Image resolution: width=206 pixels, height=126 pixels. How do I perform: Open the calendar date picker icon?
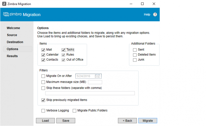(x=98, y=76)
